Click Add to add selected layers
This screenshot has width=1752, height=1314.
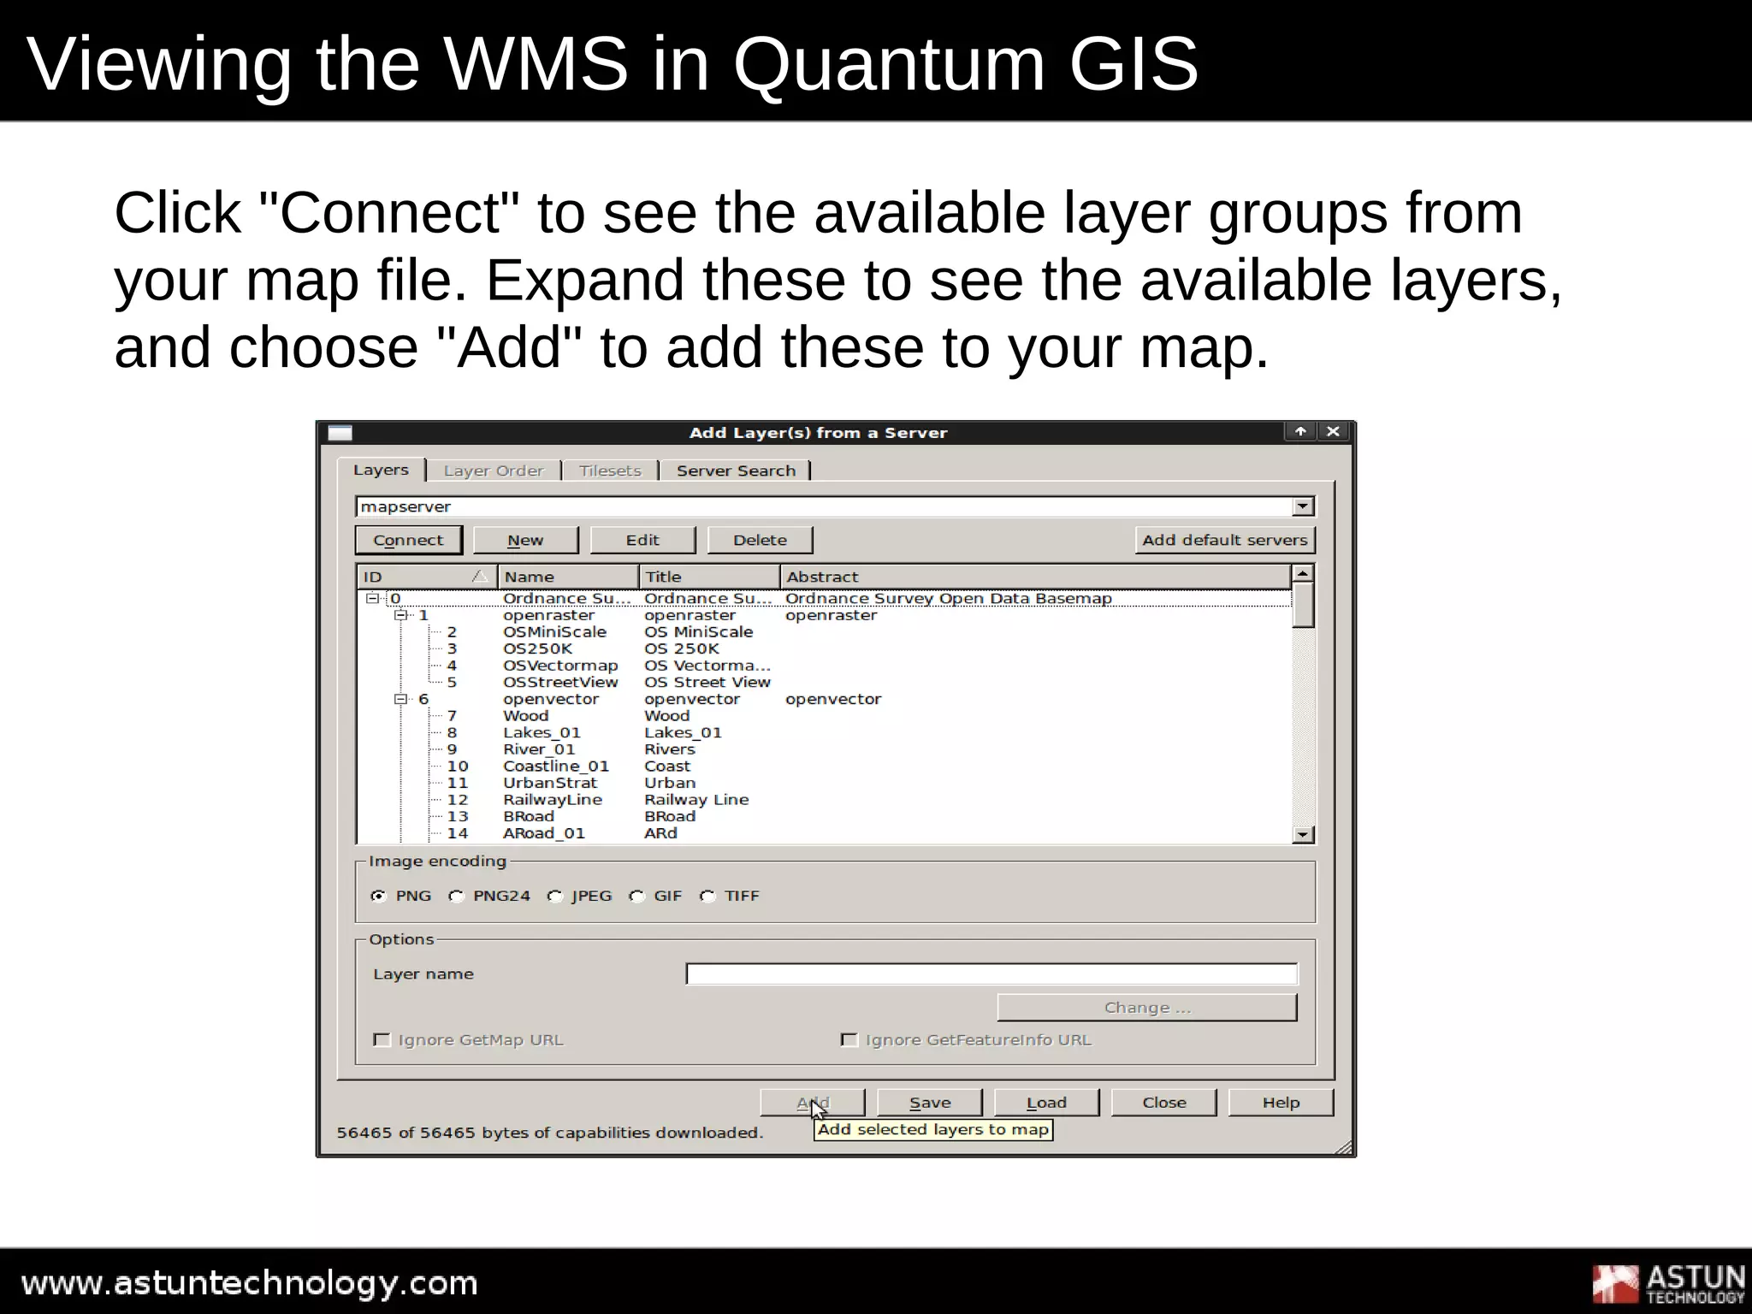click(x=813, y=1103)
